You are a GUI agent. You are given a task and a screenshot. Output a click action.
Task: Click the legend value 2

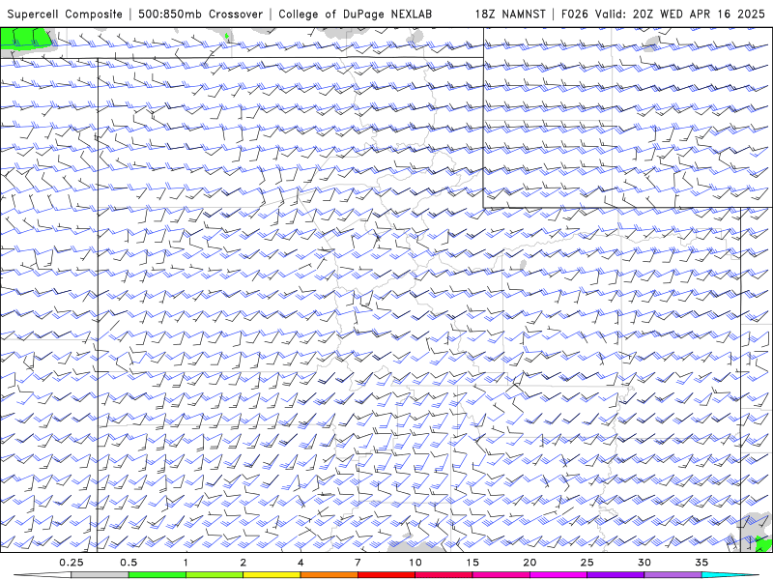point(243,563)
